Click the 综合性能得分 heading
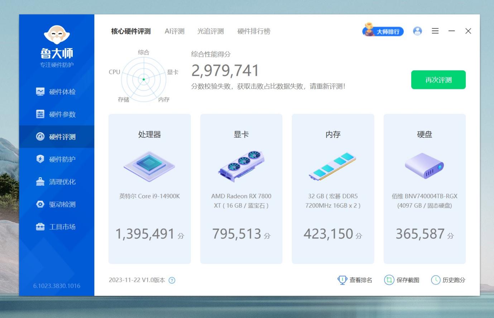494x318 pixels. pos(211,54)
